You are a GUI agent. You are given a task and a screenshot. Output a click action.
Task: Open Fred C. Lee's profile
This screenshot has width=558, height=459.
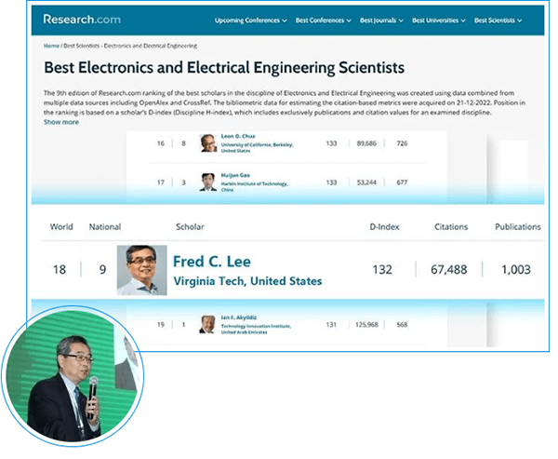(x=212, y=261)
